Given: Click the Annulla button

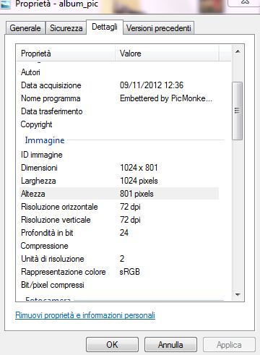Looking at the screenshot, I should click(x=170, y=345).
